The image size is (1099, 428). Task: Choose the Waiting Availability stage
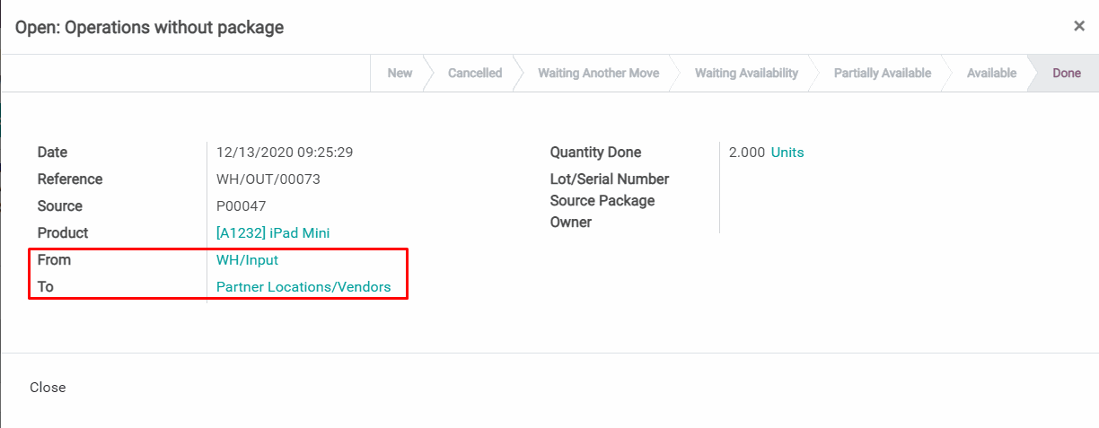pos(746,74)
